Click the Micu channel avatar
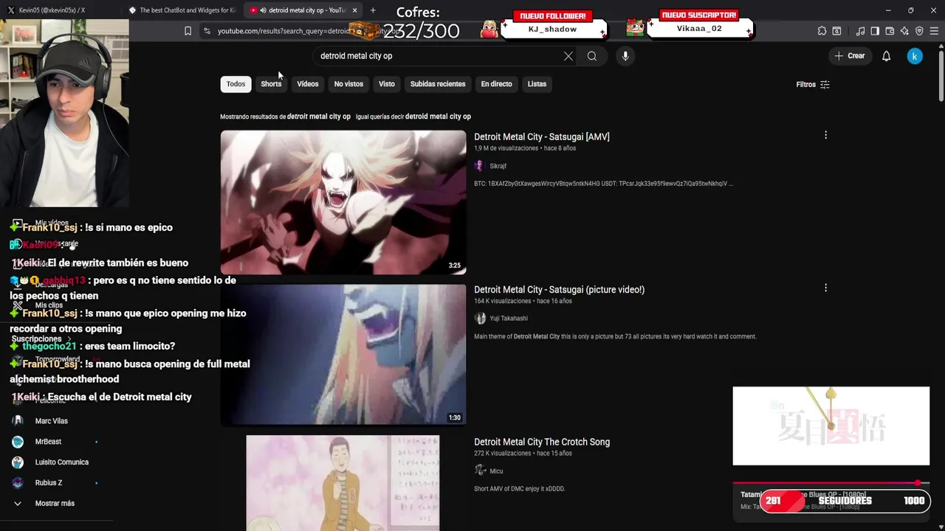Image resolution: width=945 pixels, height=531 pixels. pyautogui.click(x=480, y=471)
